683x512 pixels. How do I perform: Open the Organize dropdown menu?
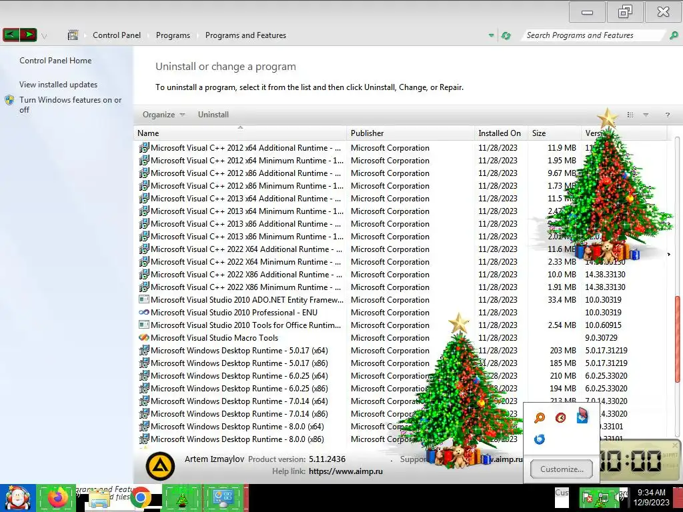pos(164,115)
